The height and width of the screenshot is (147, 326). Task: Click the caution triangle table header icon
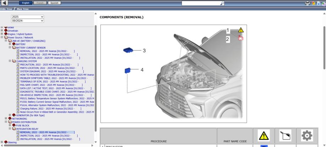[x=264, y=135]
